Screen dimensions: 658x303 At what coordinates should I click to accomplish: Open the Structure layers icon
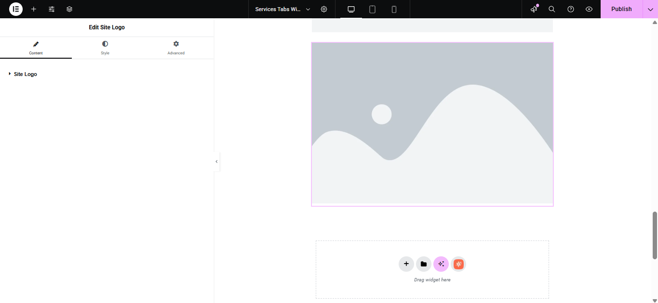69,9
